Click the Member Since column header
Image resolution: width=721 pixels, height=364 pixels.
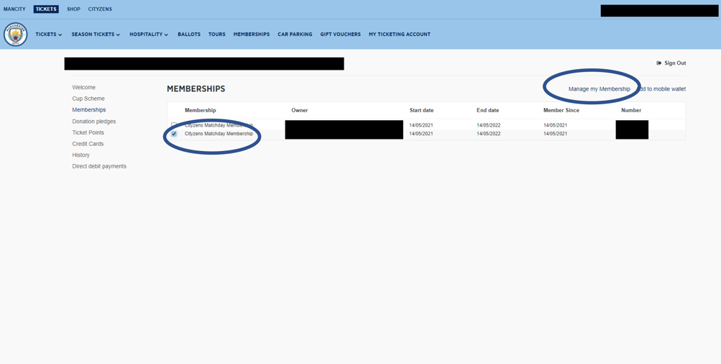(561, 111)
